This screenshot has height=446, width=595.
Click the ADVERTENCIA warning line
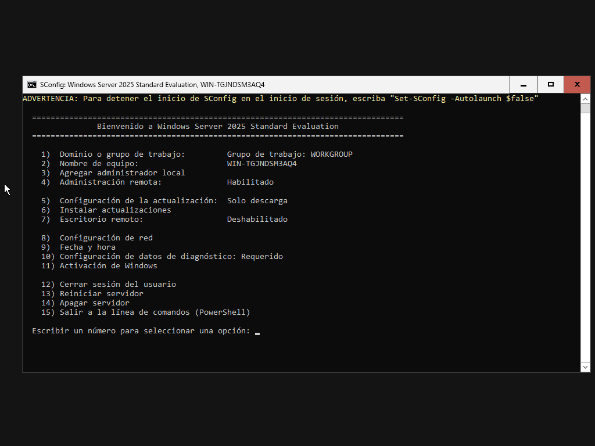[x=281, y=99]
